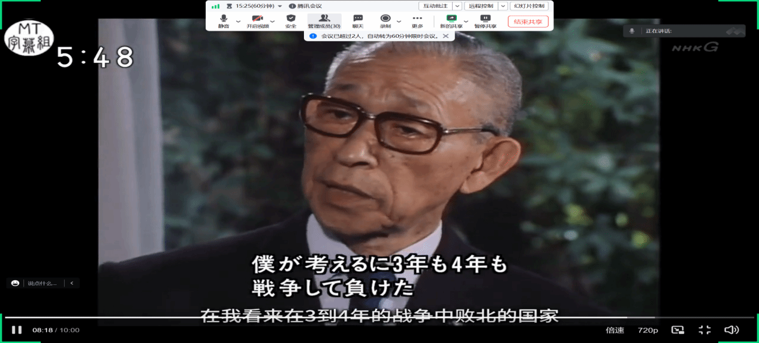Open 倍速 playback speed menu

point(615,330)
